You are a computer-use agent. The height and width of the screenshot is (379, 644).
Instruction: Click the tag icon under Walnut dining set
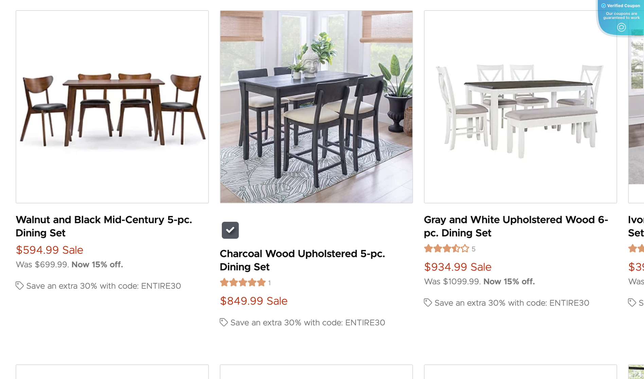point(20,286)
